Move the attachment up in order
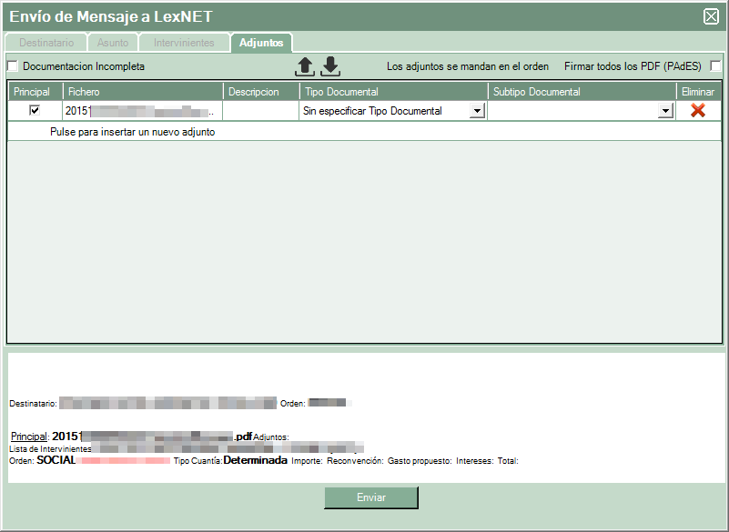Viewport: 729px width, 532px height. tap(306, 67)
